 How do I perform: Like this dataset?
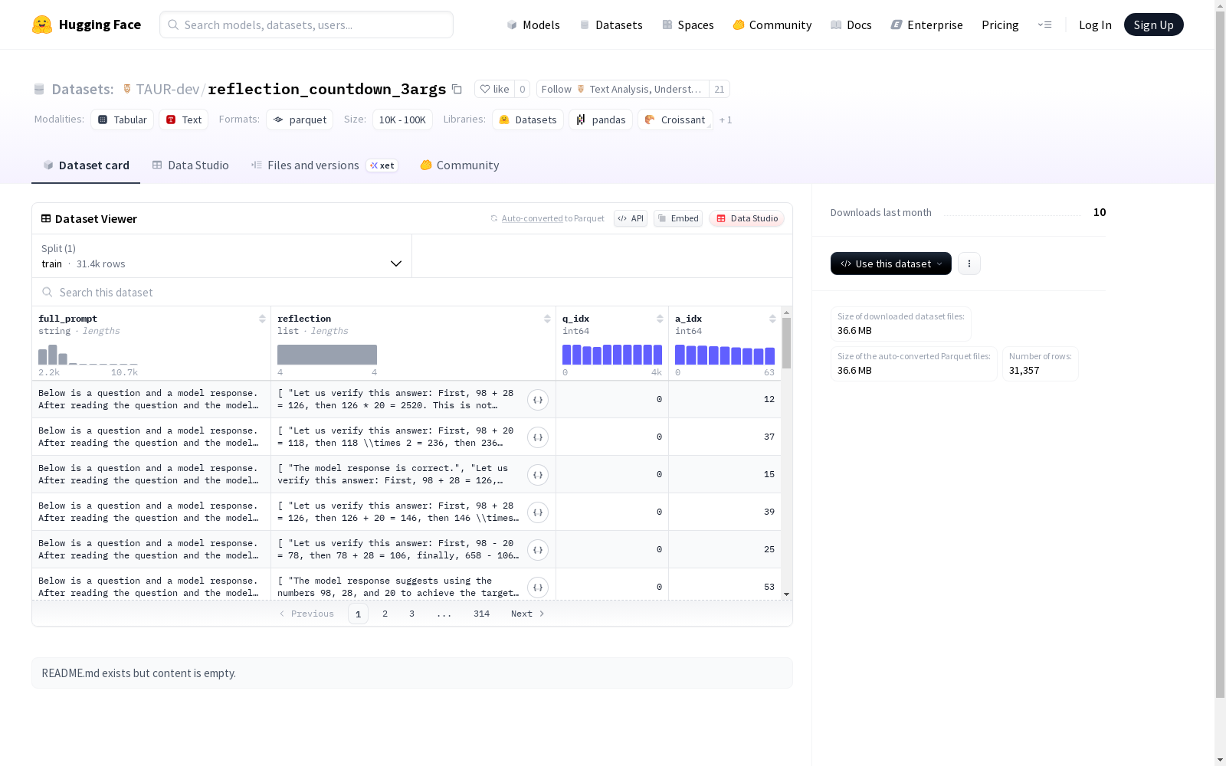click(494, 89)
